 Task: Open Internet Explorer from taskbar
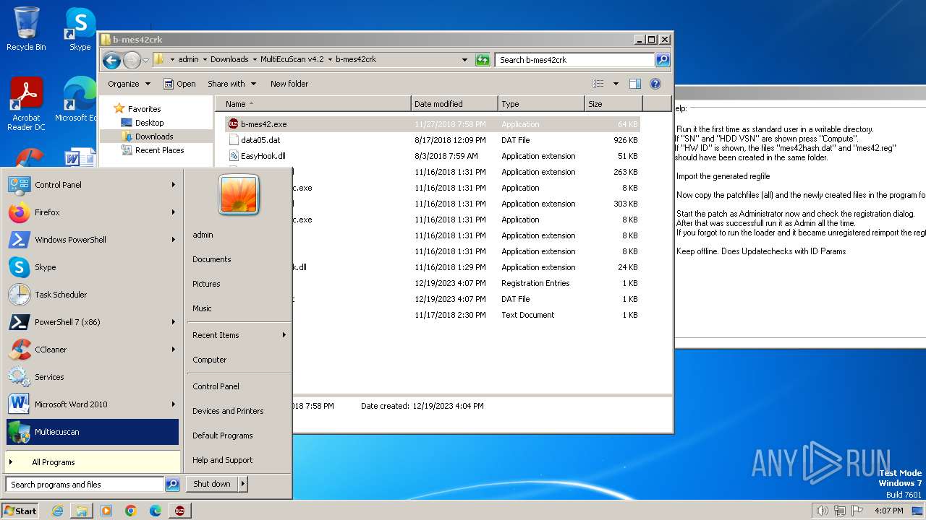click(57, 511)
